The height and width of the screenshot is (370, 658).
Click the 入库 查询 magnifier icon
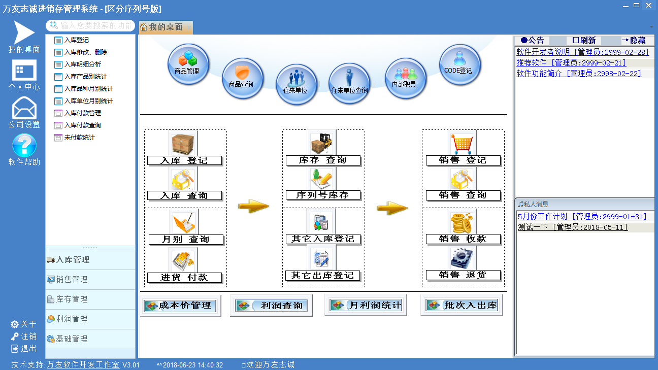click(183, 179)
